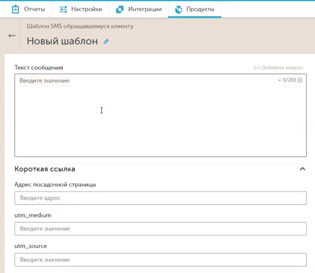Click the Настройки sliders icon
The image size is (315, 273).
click(x=63, y=9)
